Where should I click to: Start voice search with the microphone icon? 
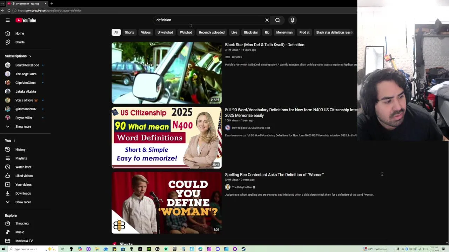[292, 20]
